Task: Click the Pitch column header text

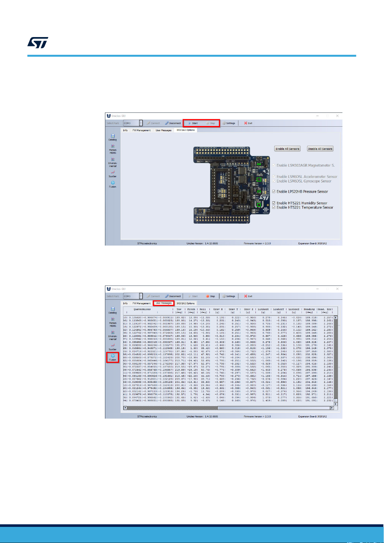Action: click(191, 309)
